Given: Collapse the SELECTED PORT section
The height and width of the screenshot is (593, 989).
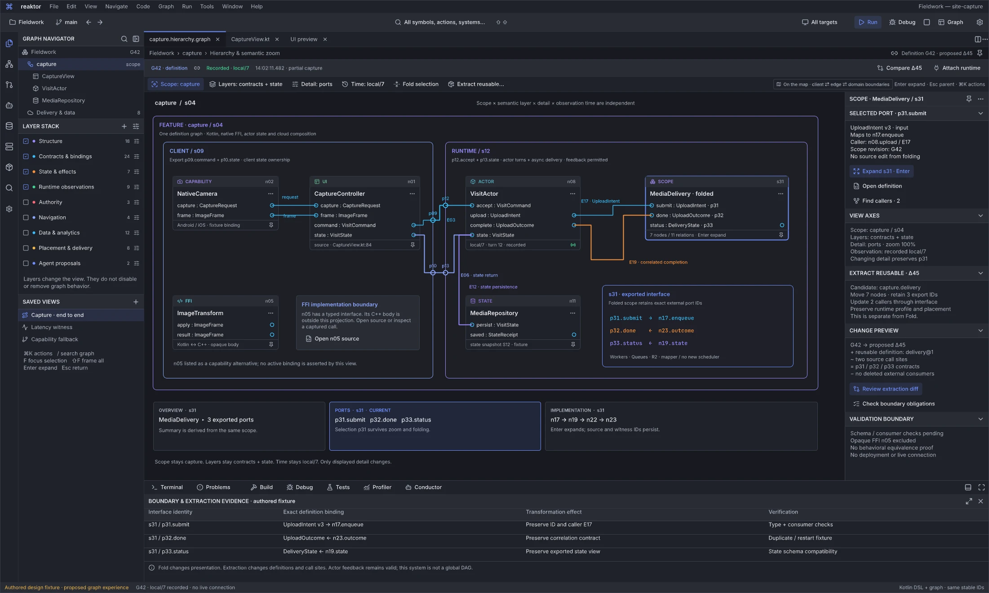Looking at the screenshot, I should coord(980,114).
